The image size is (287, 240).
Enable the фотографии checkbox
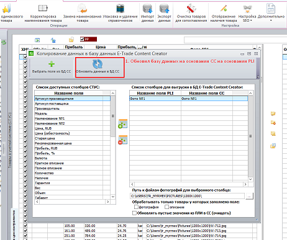(136, 207)
